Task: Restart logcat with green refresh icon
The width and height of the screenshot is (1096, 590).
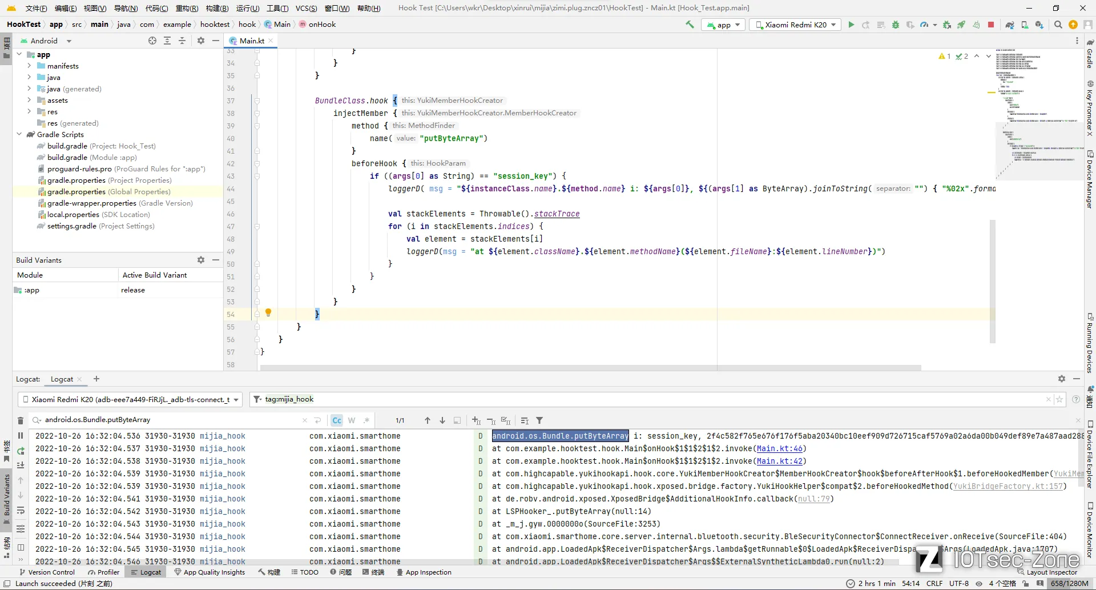Action: pos(21,451)
